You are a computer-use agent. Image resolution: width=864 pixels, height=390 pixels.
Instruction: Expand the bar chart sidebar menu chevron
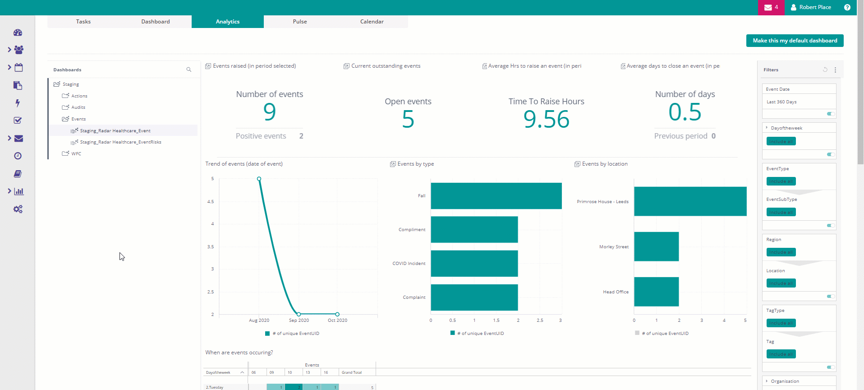9,191
